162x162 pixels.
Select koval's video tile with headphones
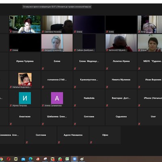pyautogui.click(x=150, y=24)
